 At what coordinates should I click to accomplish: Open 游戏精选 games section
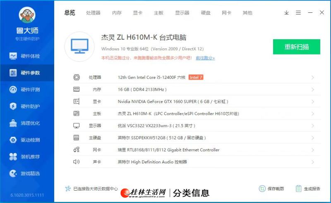pos(27,174)
